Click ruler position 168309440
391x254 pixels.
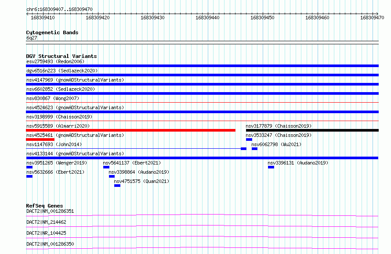(x=207, y=18)
